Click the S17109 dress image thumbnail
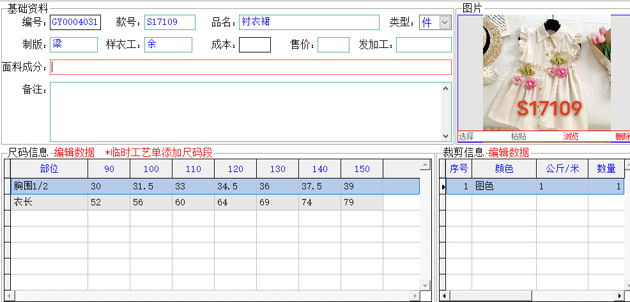 547,73
